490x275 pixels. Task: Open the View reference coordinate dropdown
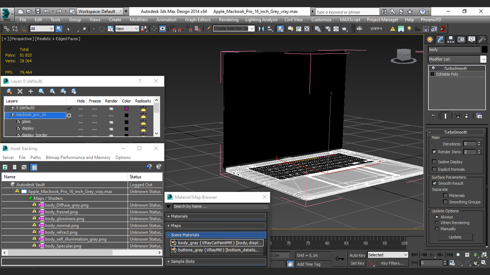127,29
